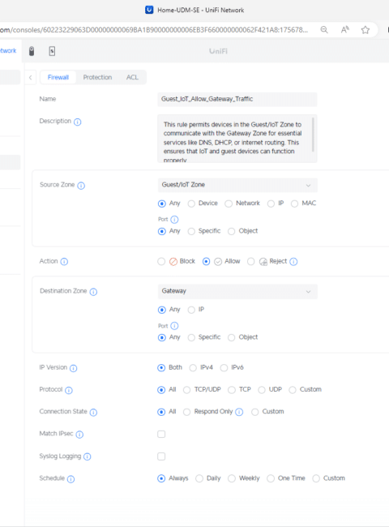Show info for IP Version
389x527 pixels.
click(73, 368)
